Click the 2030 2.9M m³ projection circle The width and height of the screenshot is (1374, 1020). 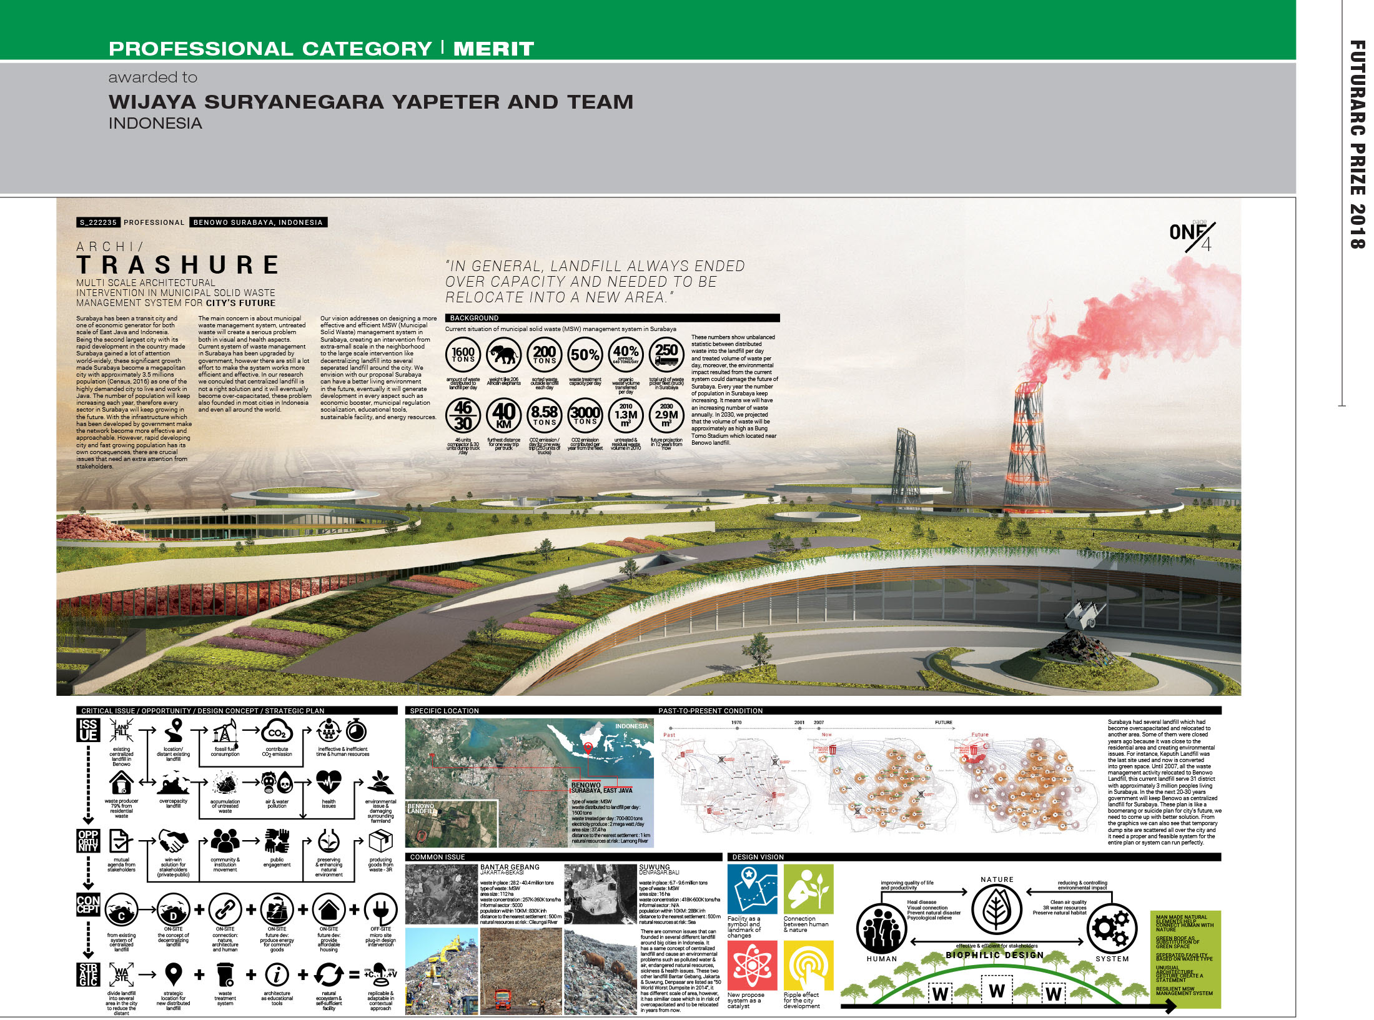(666, 415)
